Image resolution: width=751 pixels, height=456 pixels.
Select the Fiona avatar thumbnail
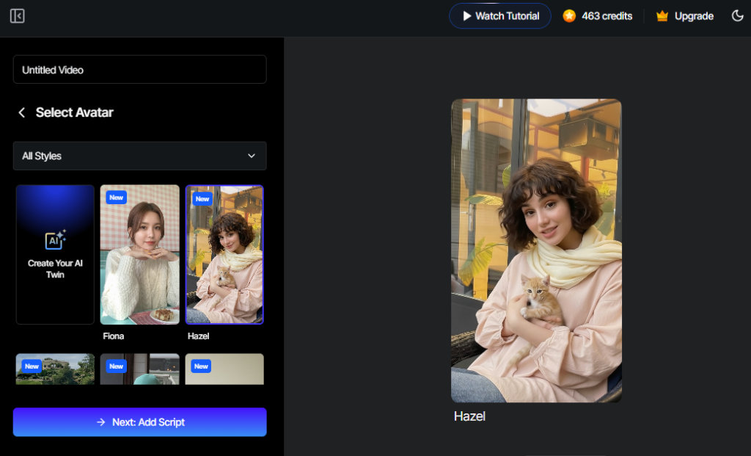pyautogui.click(x=139, y=254)
